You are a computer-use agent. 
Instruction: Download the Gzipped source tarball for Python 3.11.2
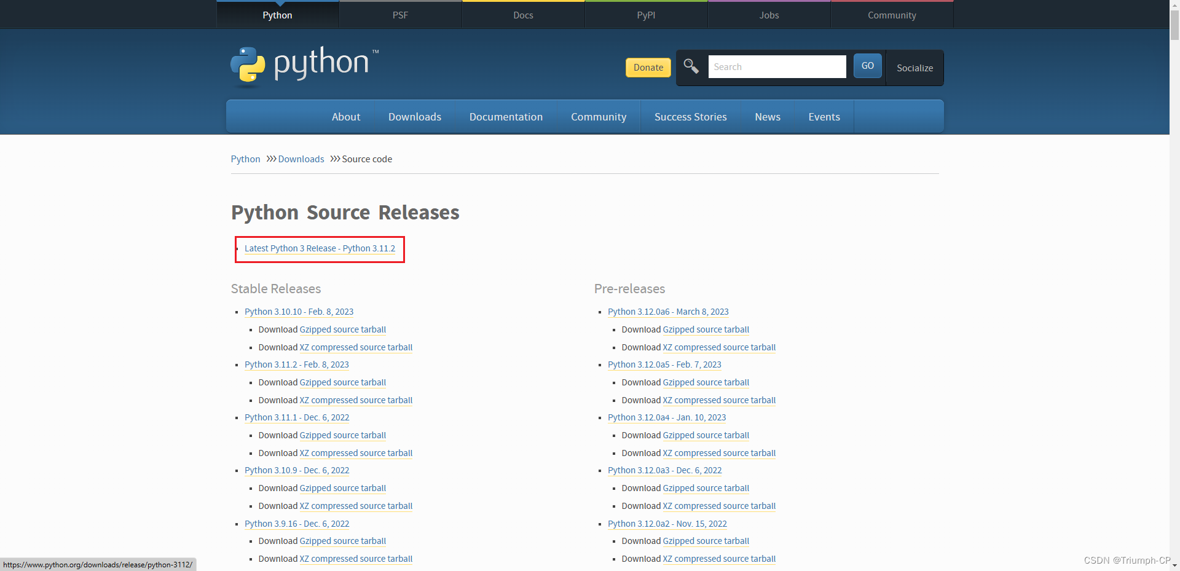tap(342, 382)
